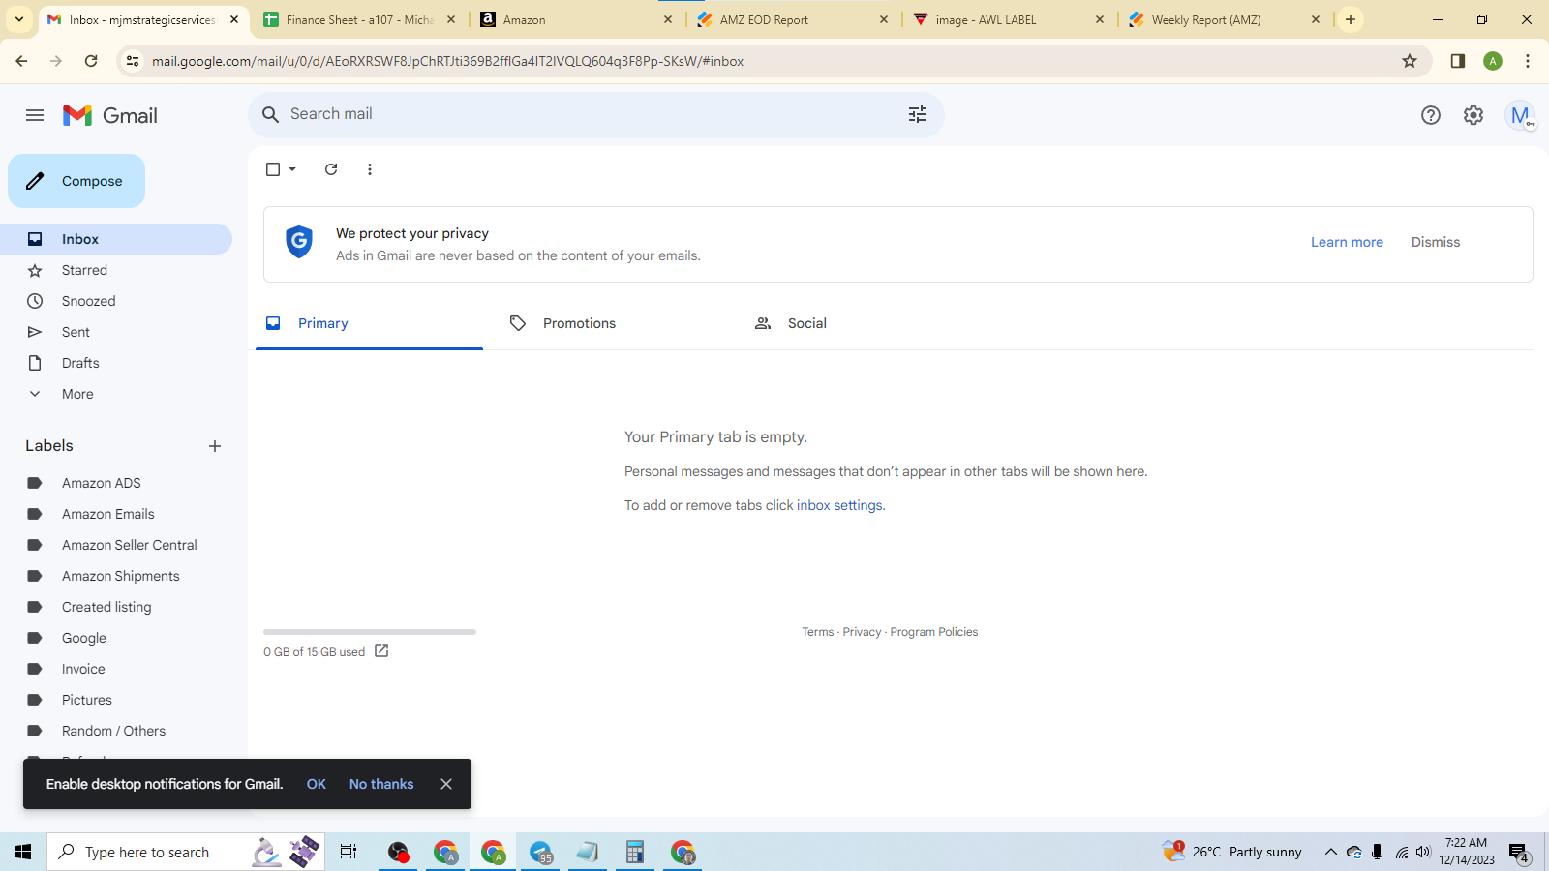
Task: Create a new label with plus icon
Action: pos(215,446)
